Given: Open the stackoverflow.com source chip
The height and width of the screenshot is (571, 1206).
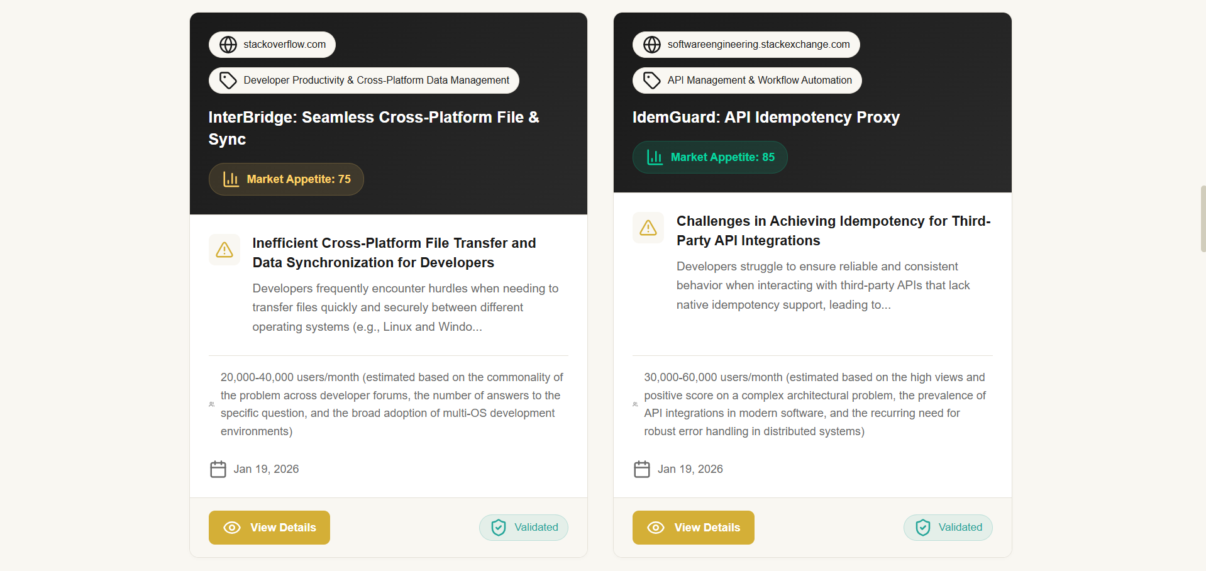Looking at the screenshot, I should pos(272,44).
